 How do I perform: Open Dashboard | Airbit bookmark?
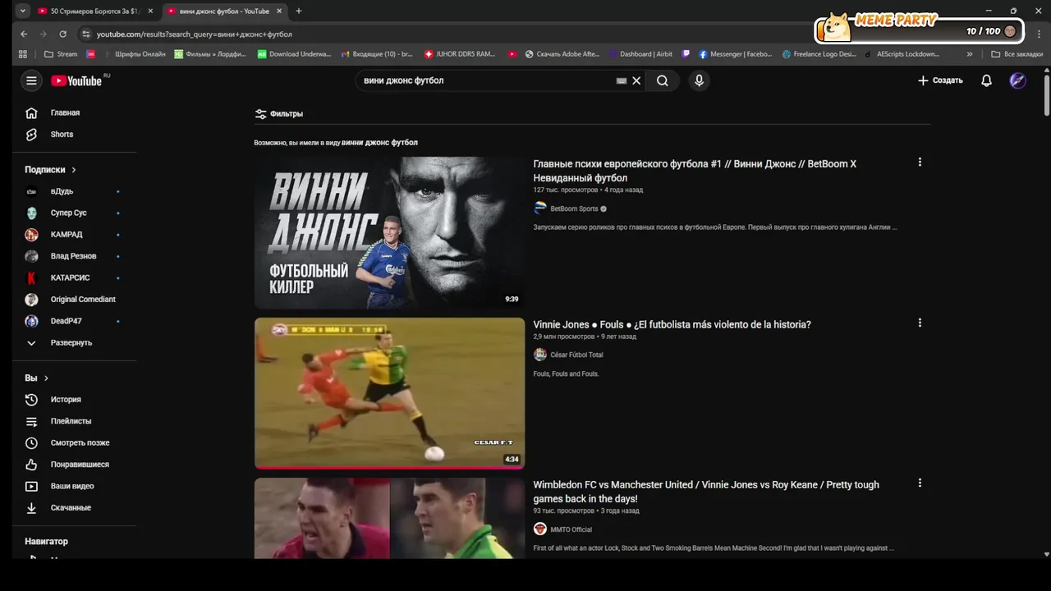[x=640, y=54]
